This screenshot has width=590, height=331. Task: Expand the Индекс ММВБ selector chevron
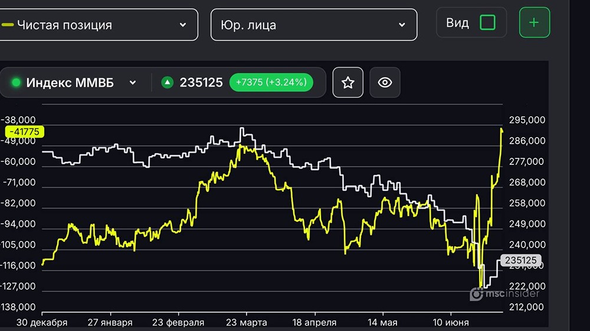tap(132, 82)
